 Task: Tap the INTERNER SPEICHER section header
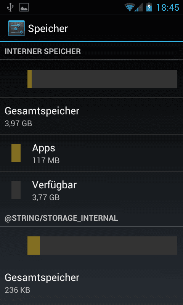(43, 51)
